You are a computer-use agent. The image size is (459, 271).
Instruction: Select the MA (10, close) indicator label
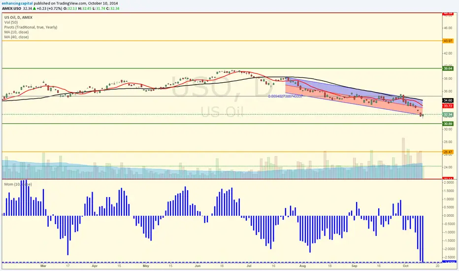point(16,32)
